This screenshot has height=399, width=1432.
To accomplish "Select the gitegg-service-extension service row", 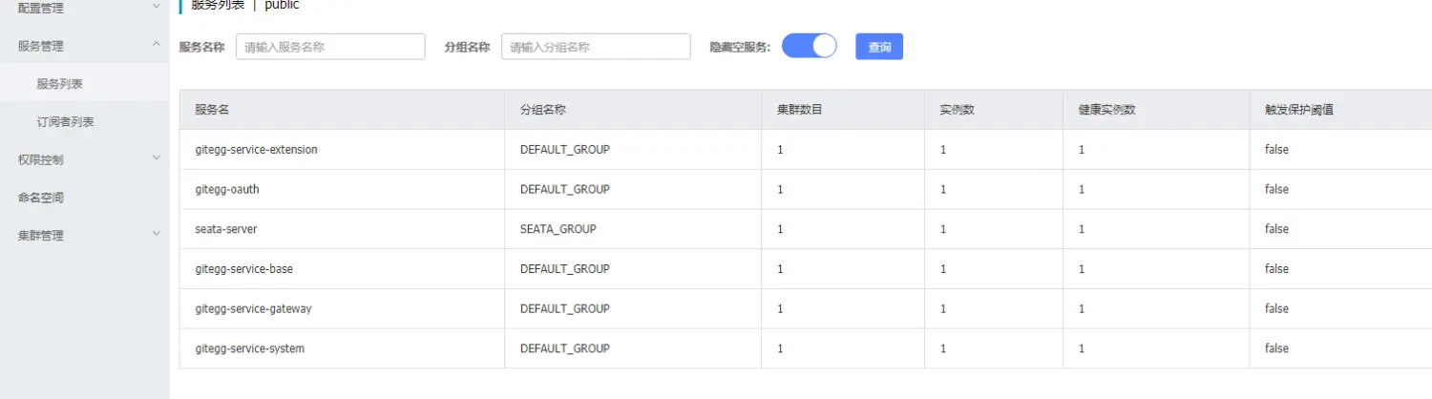I will click(x=256, y=150).
